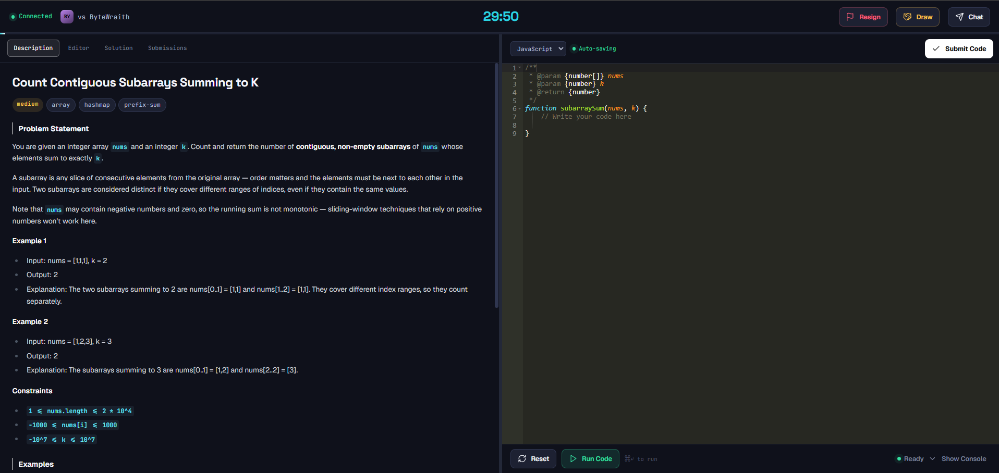The image size is (999, 473).
Task: Click 'Input: nums = [1,2,3], k = 3'
Action: click(x=69, y=341)
